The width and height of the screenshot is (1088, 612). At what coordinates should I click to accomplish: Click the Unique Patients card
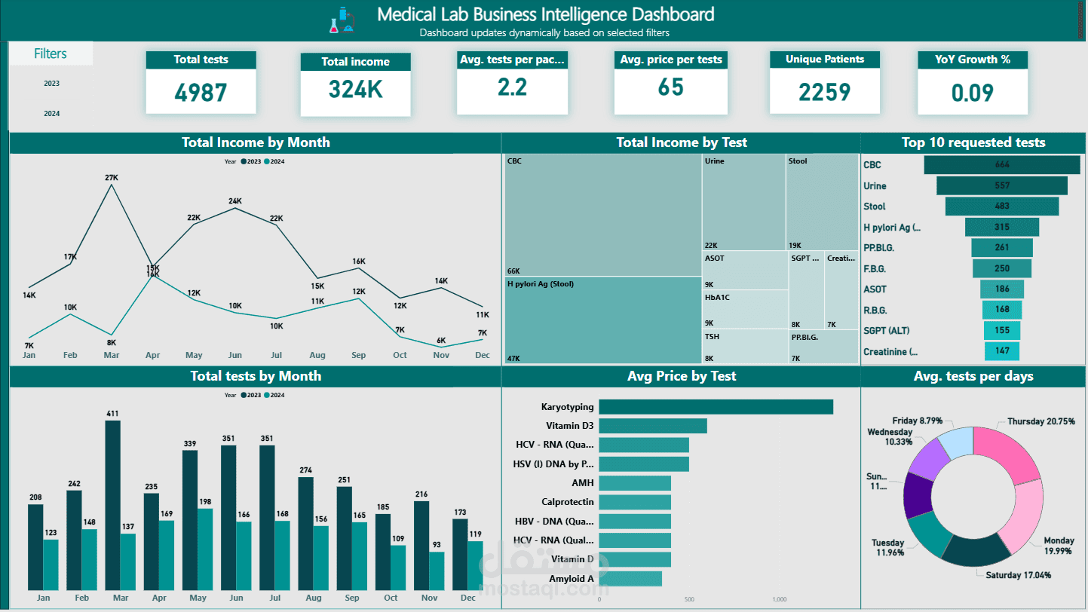[824, 81]
